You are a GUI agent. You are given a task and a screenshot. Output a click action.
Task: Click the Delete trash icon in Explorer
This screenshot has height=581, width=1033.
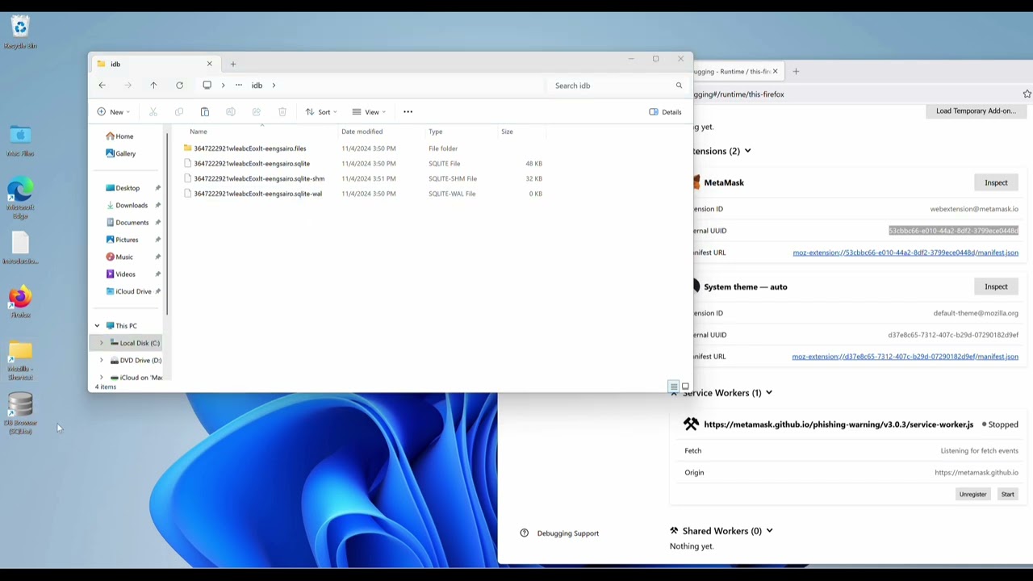282,112
